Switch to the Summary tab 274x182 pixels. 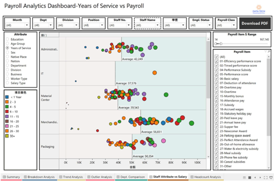click(x=11, y=177)
